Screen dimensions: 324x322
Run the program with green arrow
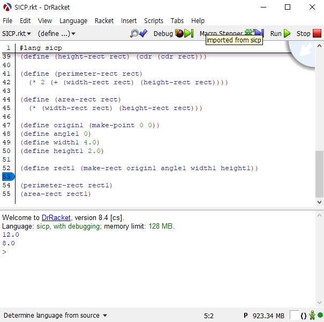(280, 33)
